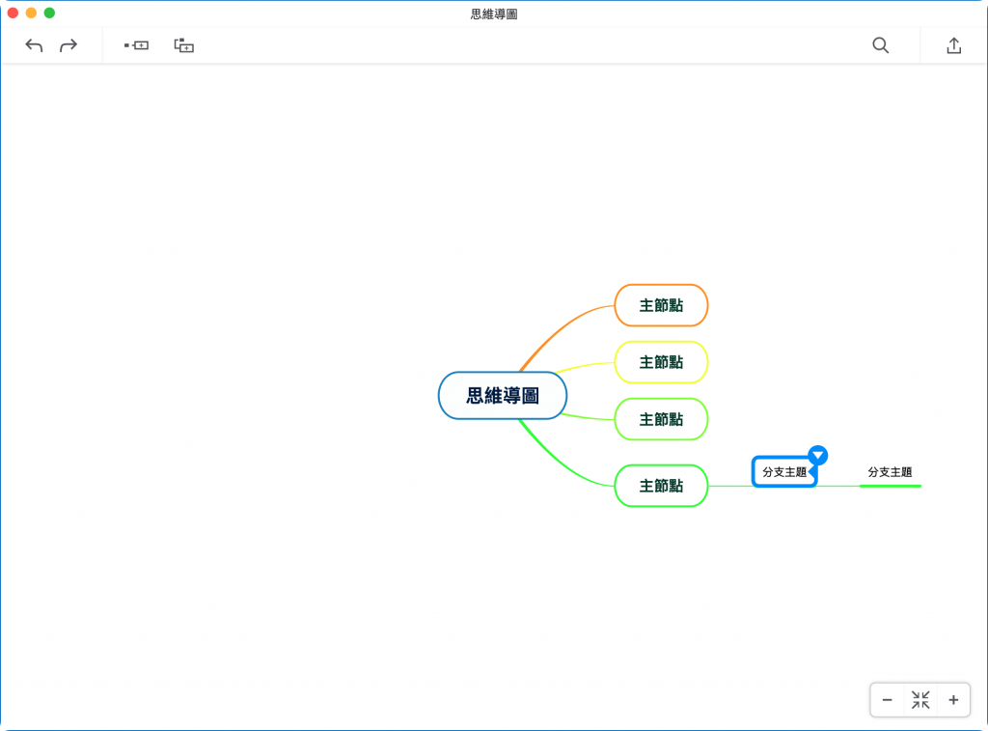
Task: Click the 思維導圖 window title
Action: coord(493,14)
